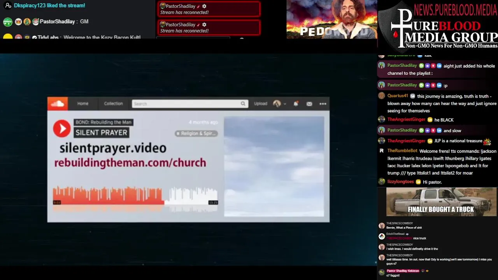Click the rebuildingtheman.com/church address
Viewport: 498px width, 280px height.
[130, 163]
